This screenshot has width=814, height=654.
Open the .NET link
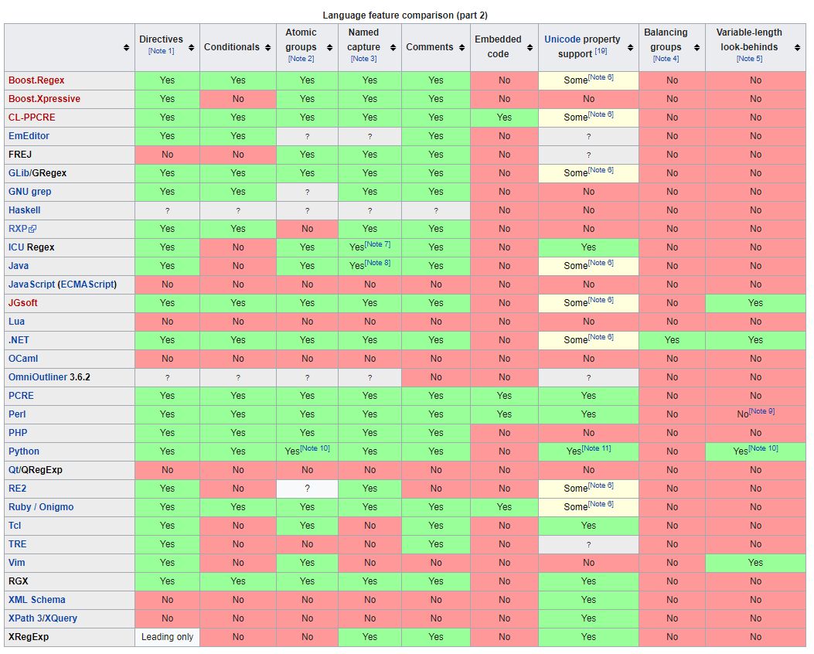[19, 340]
